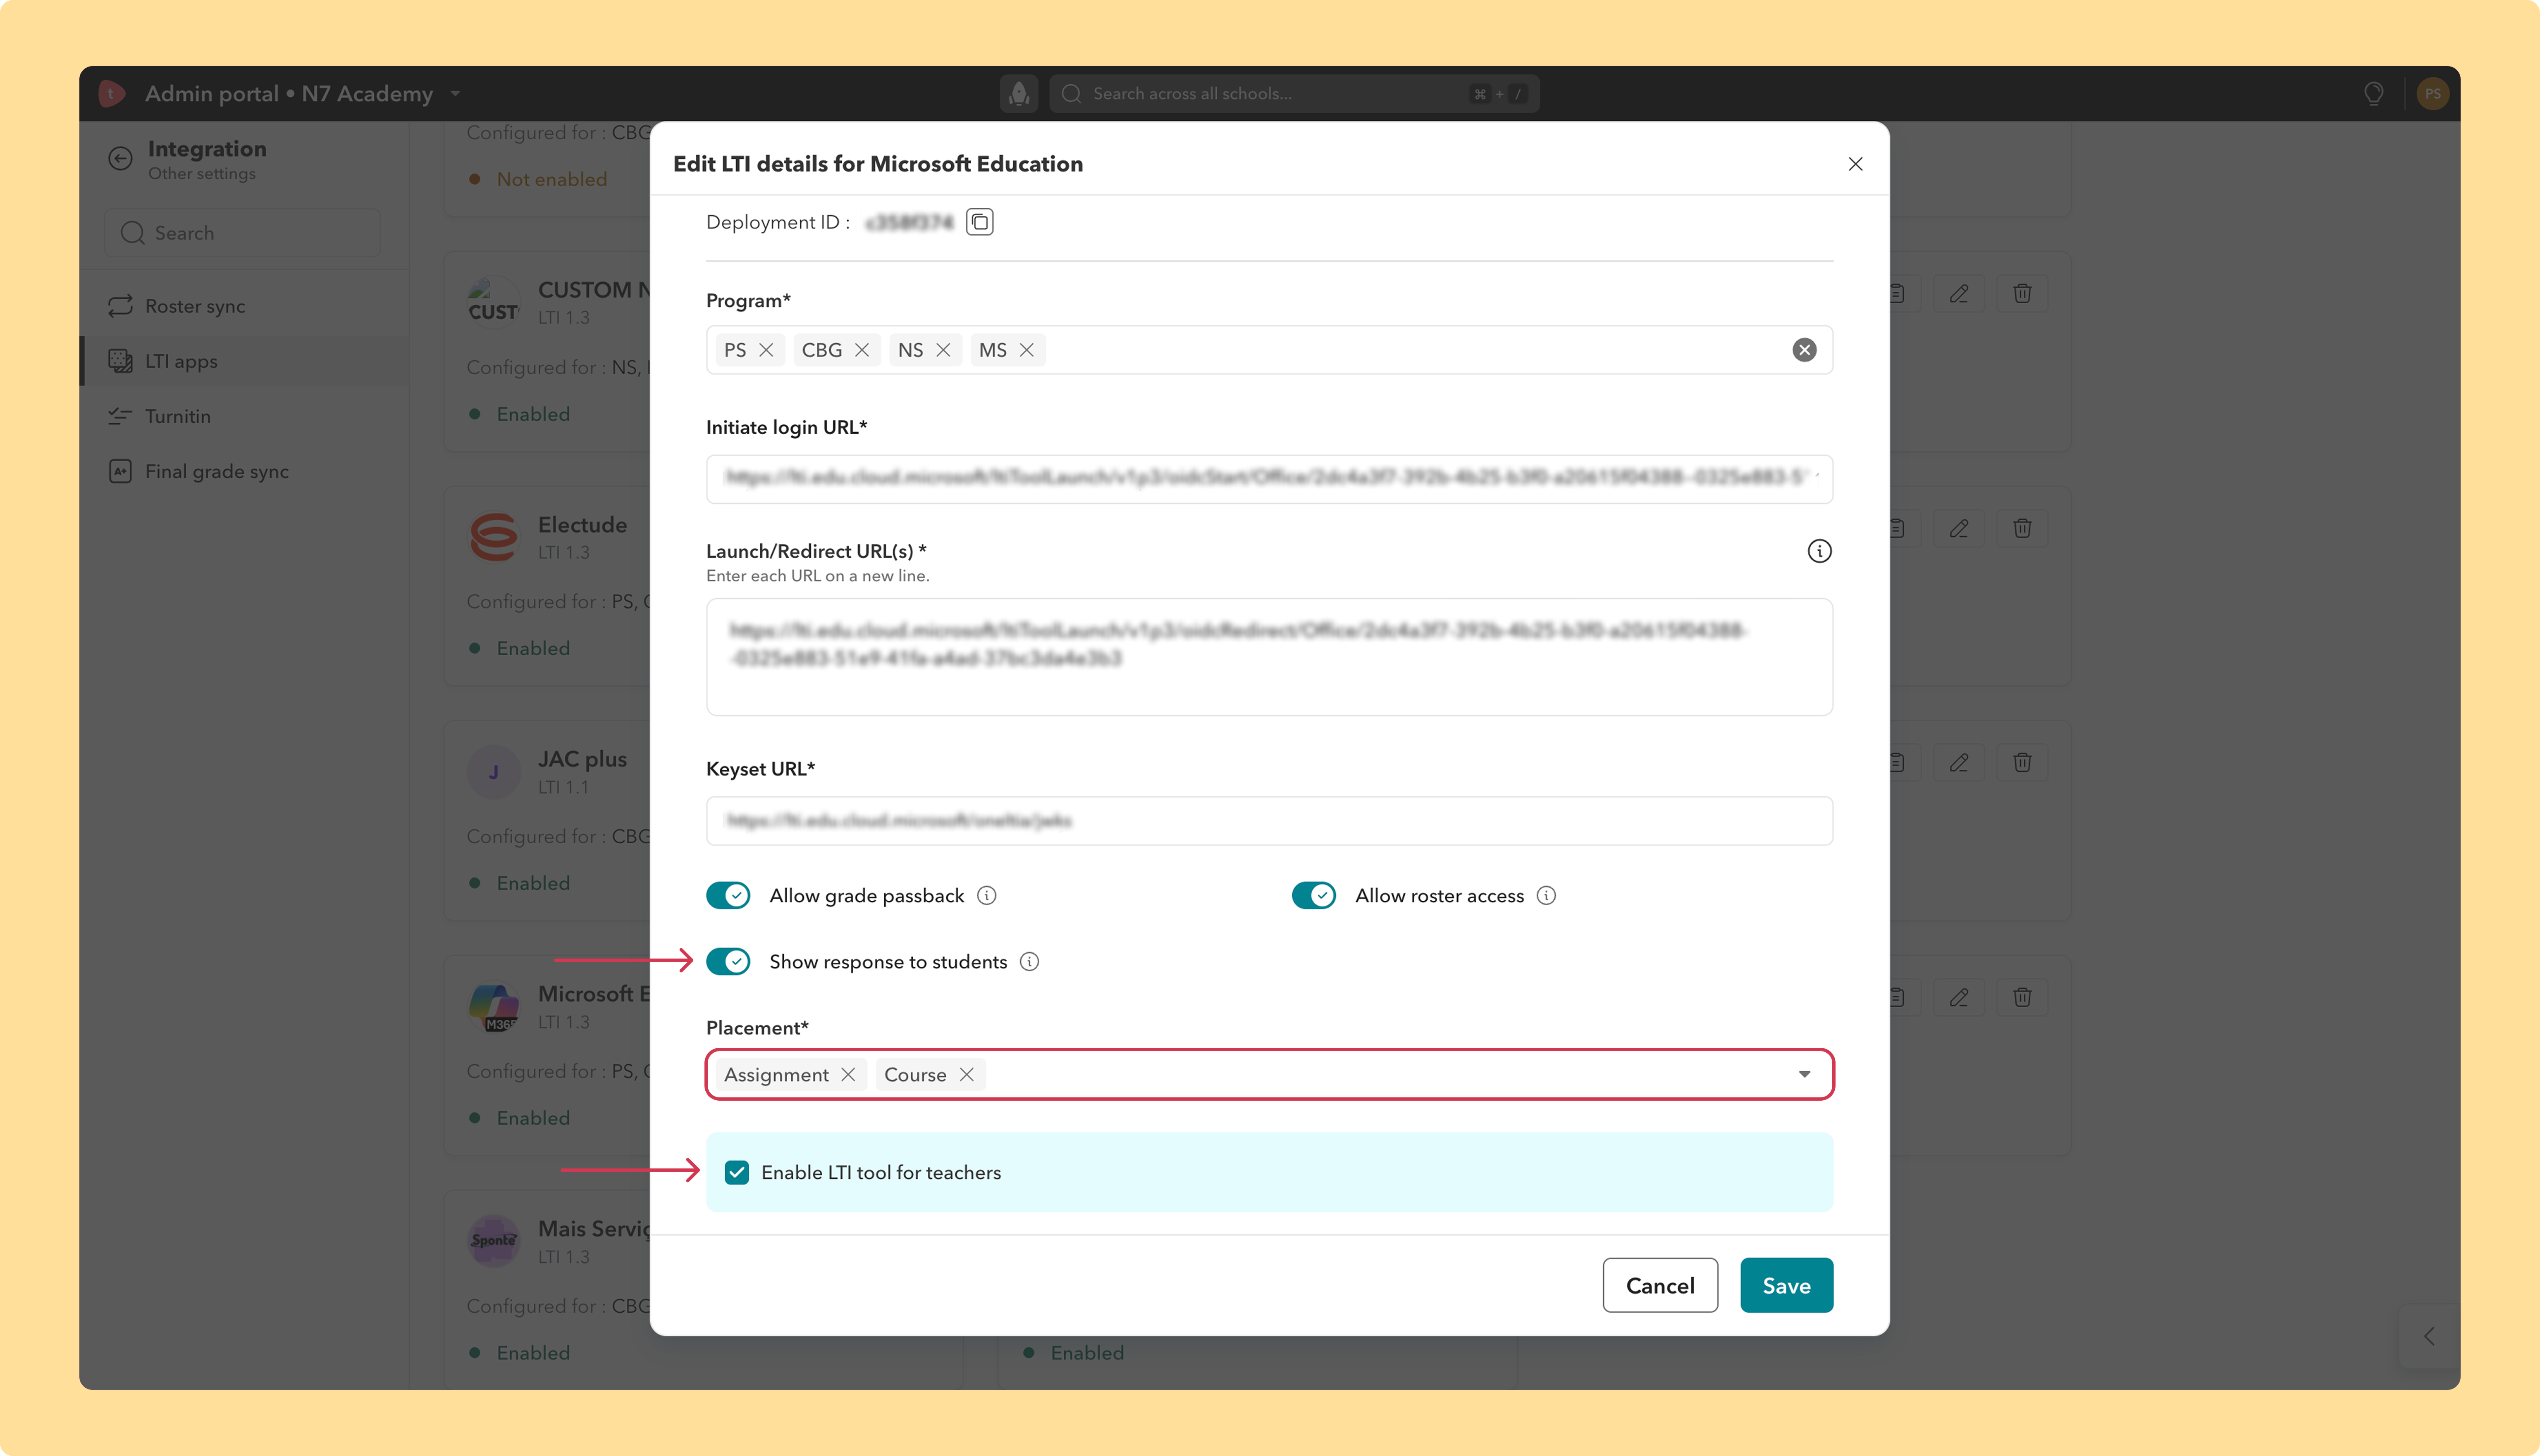Screen dimensions: 2540x1456
Task: Click the trash icon level with the CUSTOM card
Action: 2022,294
